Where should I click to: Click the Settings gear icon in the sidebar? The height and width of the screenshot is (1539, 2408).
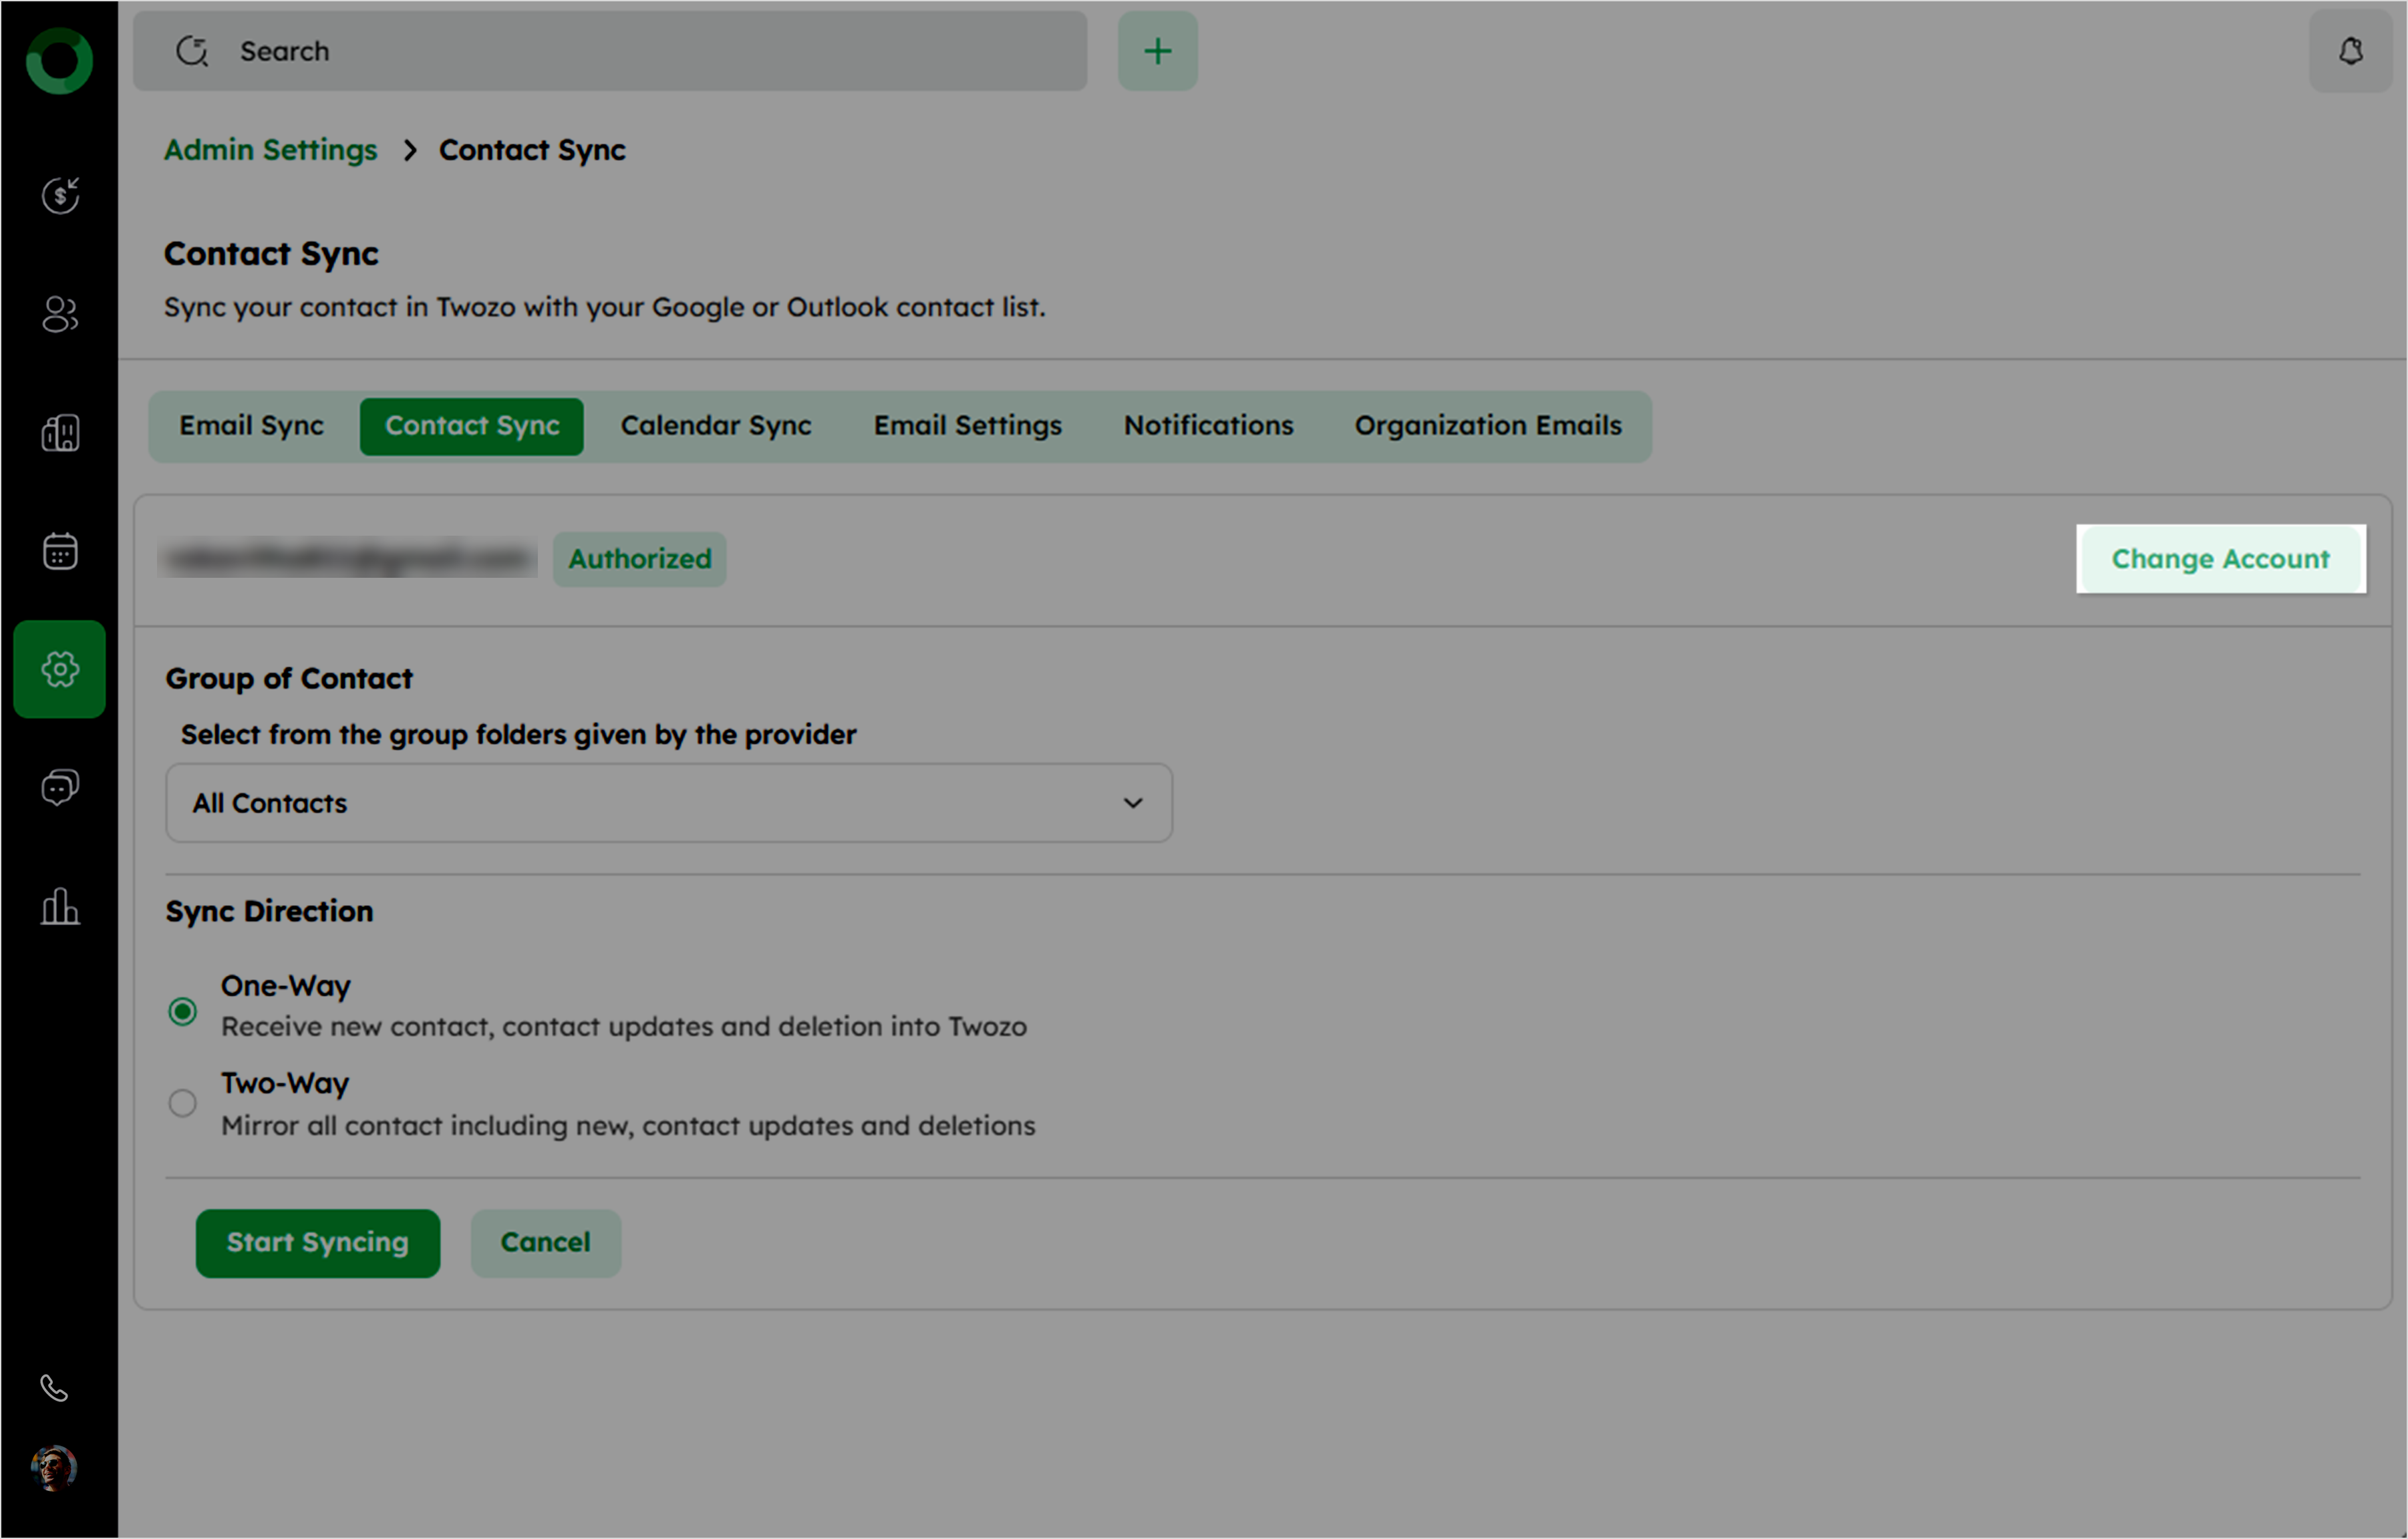[60, 669]
